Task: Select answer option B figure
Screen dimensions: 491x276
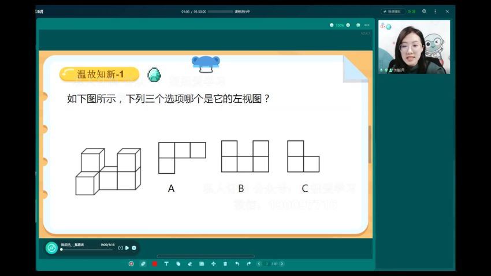Action: pyautogui.click(x=245, y=156)
